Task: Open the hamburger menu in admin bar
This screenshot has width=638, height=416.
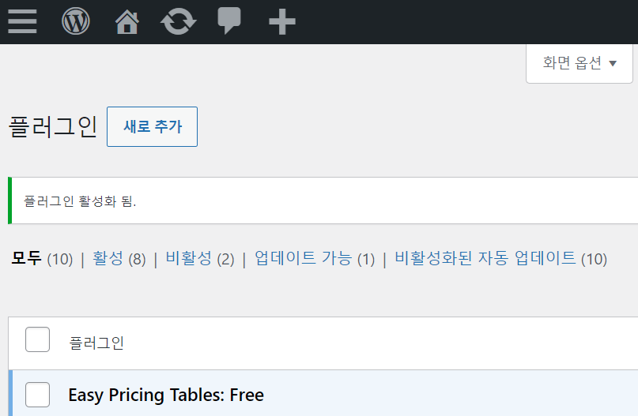Action: coord(22,21)
